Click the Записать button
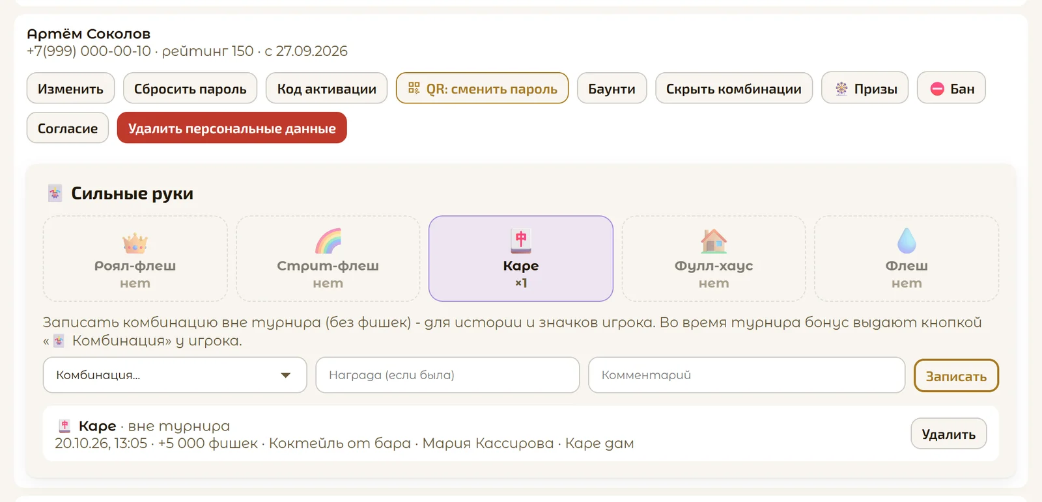This screenshot has height=502, width=1042. (x=956, y=376)
